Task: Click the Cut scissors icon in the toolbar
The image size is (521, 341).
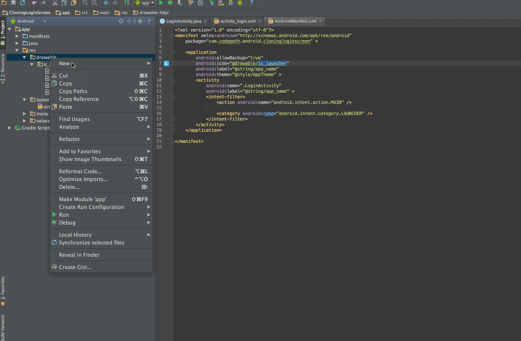Action: click(x=55, y=3)
